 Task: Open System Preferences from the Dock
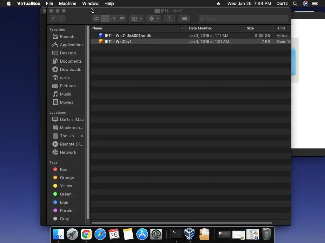tap(156, 234)
